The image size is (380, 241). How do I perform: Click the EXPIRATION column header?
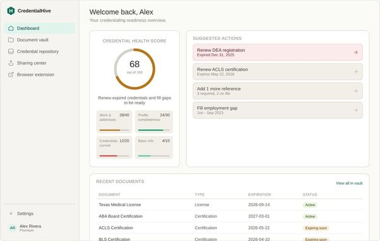(259, 195)
